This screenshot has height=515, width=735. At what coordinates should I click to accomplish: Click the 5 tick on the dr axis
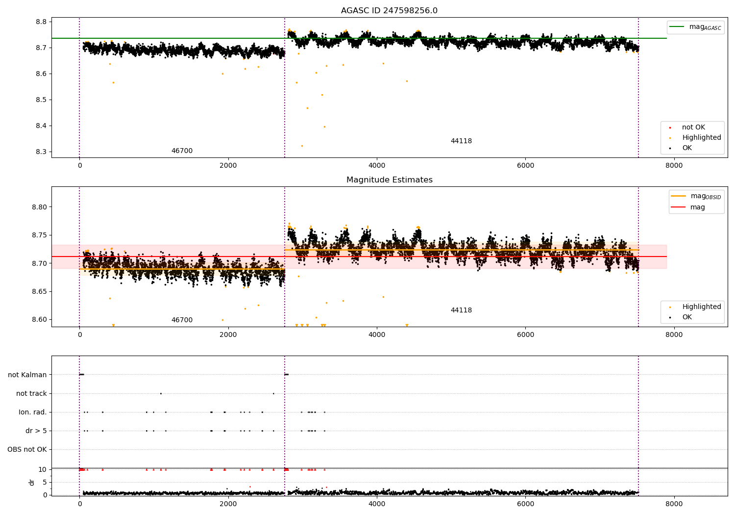[x=45, y=482]
